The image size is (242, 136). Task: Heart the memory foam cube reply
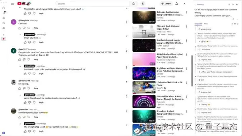click(x=34, y=102)
